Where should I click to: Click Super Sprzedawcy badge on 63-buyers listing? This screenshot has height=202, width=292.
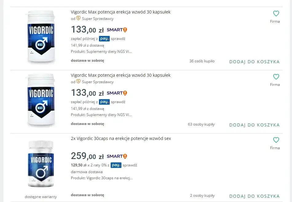(78, 82)
